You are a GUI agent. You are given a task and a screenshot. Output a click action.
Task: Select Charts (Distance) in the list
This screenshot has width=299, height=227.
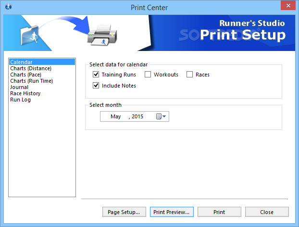pos(42,68)
